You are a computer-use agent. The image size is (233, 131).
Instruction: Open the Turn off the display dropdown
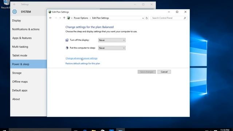[112, 40]
